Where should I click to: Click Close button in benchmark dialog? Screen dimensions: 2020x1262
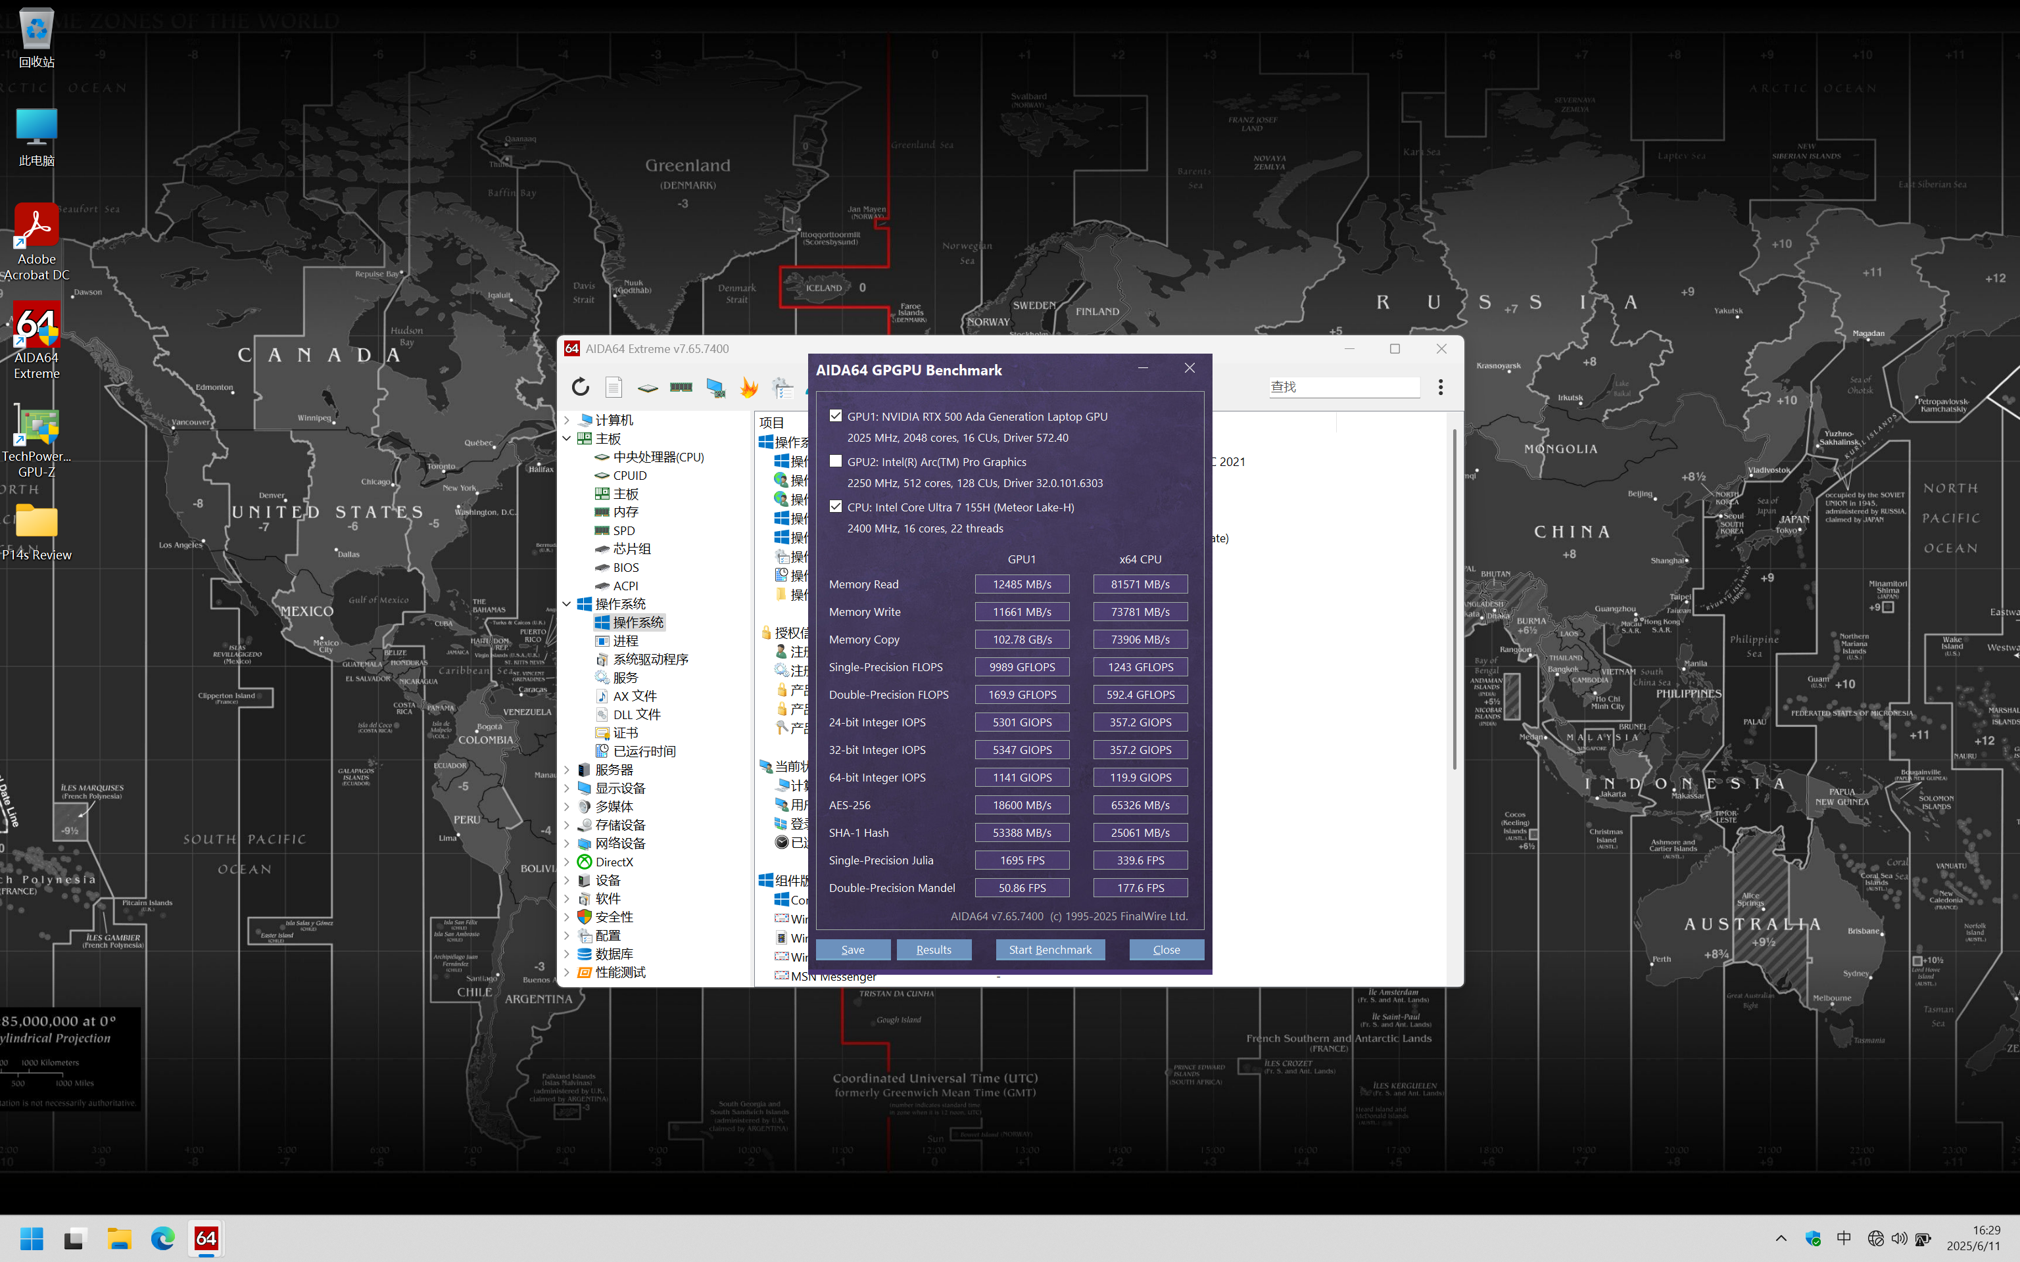(x=1166, y=950)
